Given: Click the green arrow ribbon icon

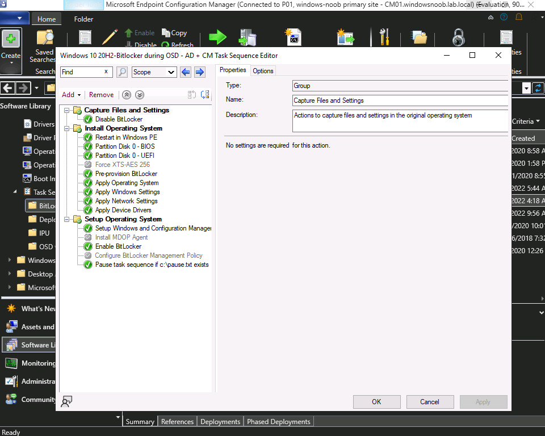Looking at the screenshot, I should [x=217, y=37].
